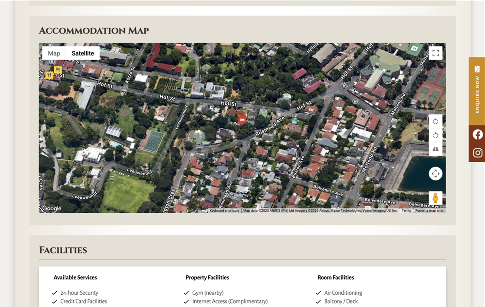485x307 pixels.
Task: Rotate the map counterclockwise
Action: point(435,135)
